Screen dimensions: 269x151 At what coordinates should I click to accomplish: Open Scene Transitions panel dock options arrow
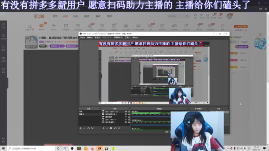207,109
